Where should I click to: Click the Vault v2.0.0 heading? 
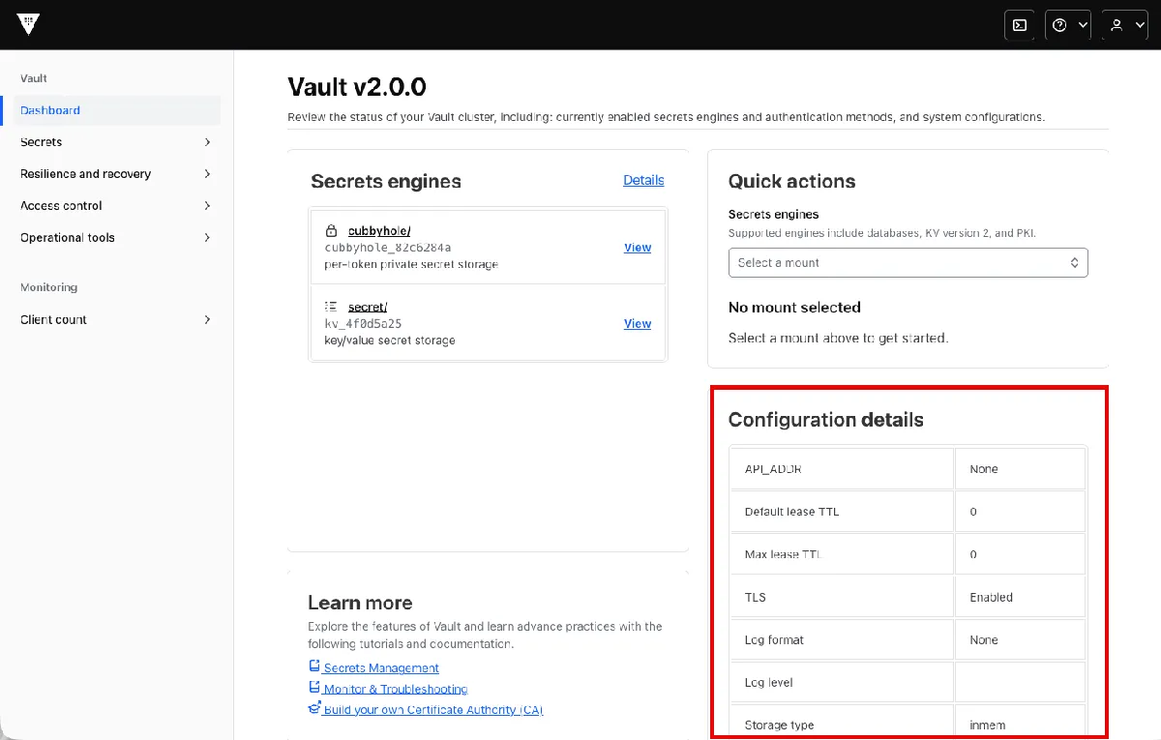(357, 87)
